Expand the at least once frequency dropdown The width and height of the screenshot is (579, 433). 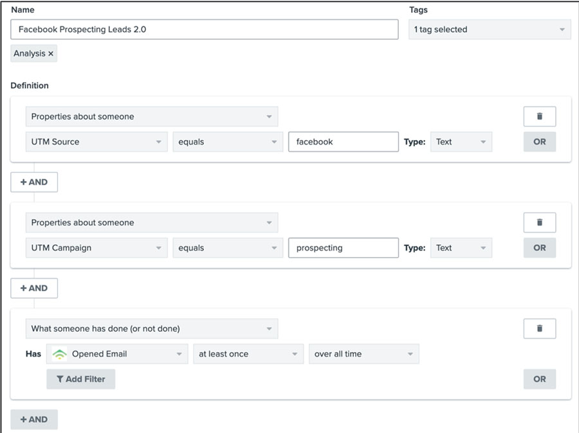point(248,353)
